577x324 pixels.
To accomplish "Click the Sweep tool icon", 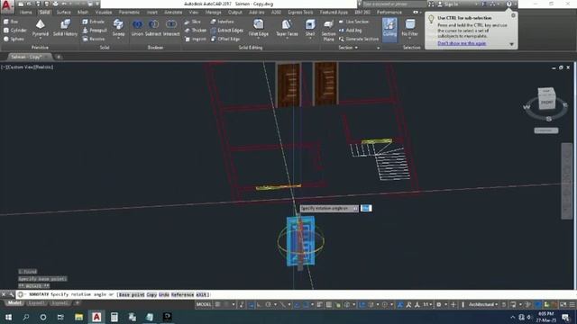I will (118, 24).
